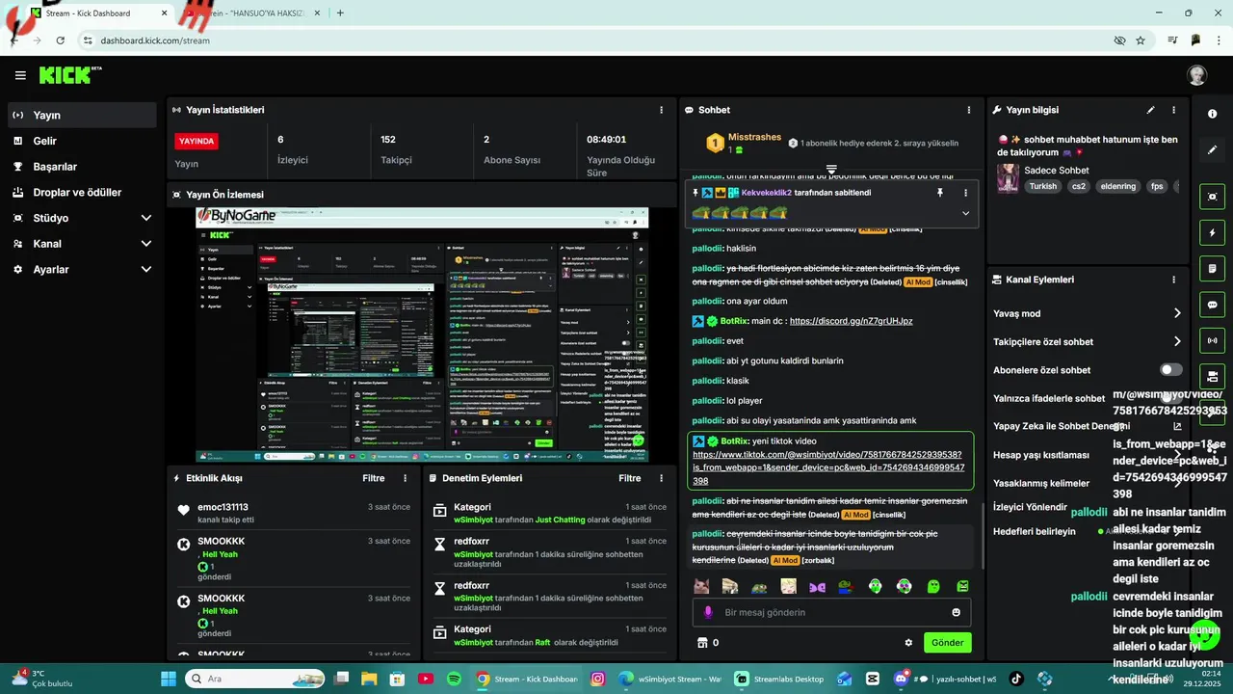The image size is (1233, 694).
Task: Click the chat bubble icon in right rail
Action: tap(1212, 305)
